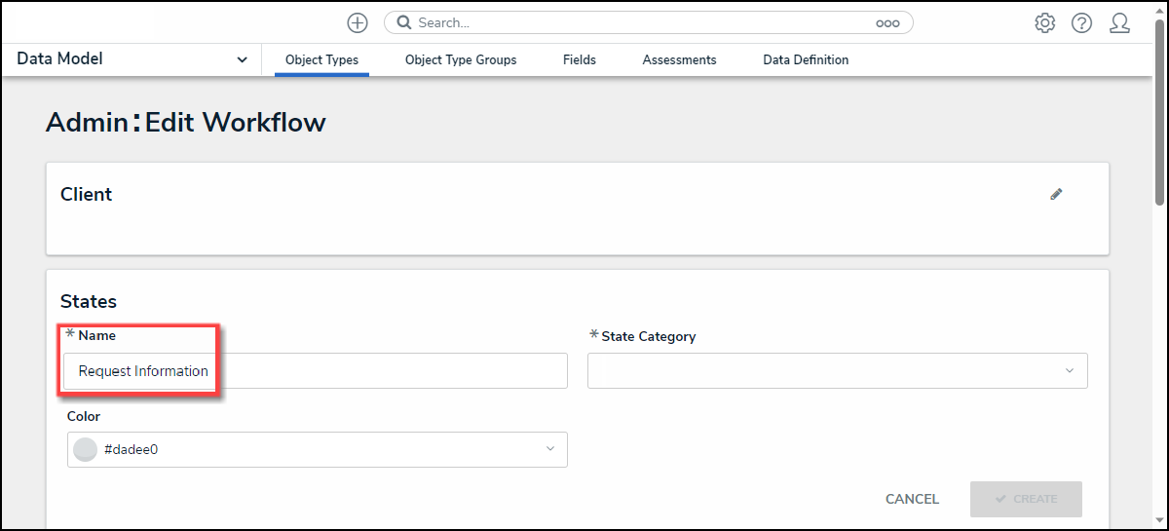Click the magnifier search icon
Screen dimensions: 1169x531
(x=403, y=22)
